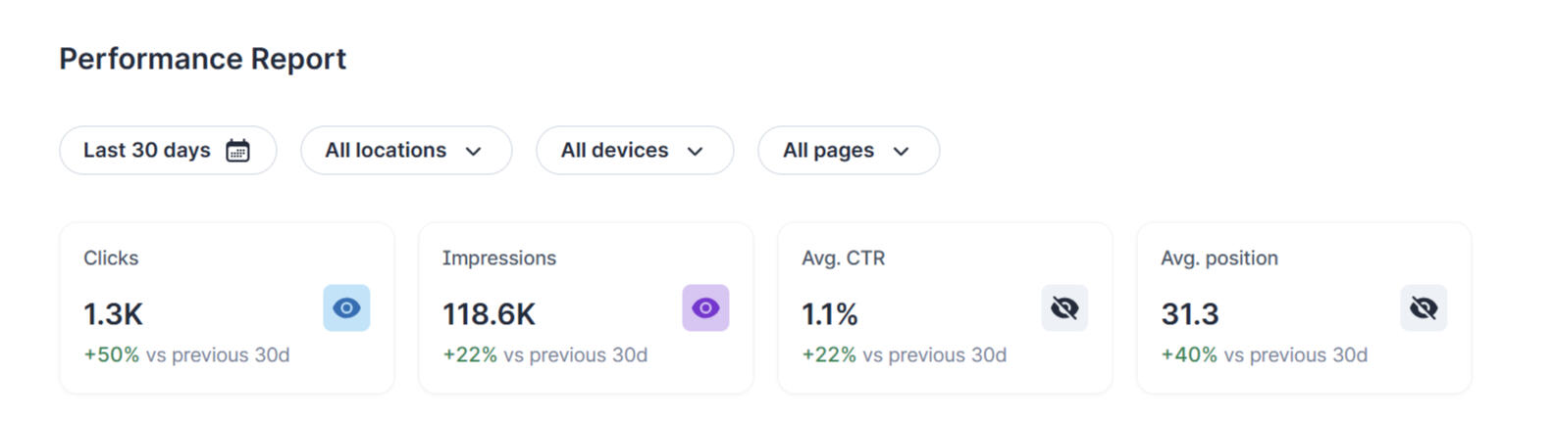Click the Performance Report heading

203,59
